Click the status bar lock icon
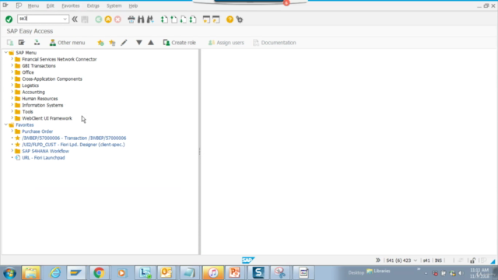The width and height of the screenshot is (498, 280). [472, 261]
